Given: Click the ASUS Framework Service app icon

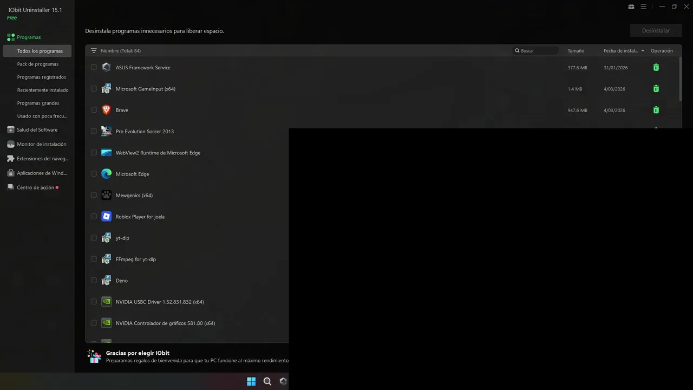Looking at the screenshot, I should click(x=106, y=67).
